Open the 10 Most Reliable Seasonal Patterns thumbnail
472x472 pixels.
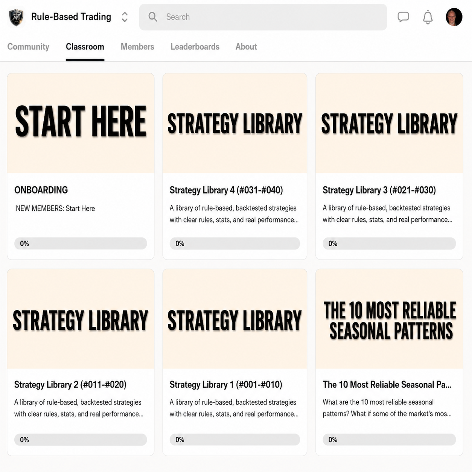tap(389, 319)
